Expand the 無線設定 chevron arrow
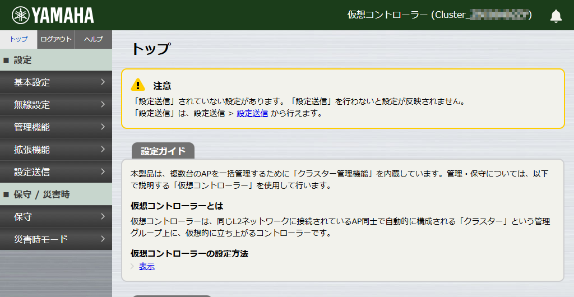 pos(103,105)
